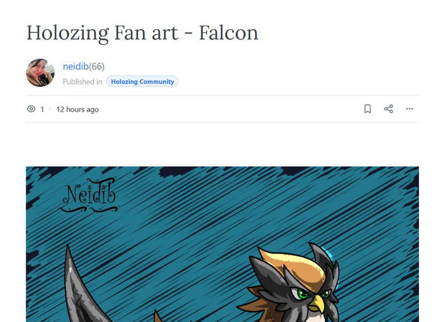This screenshot has height=322, width=447.
Task: Open the Holozing Community badge
Action: click(x=142, y=82)
